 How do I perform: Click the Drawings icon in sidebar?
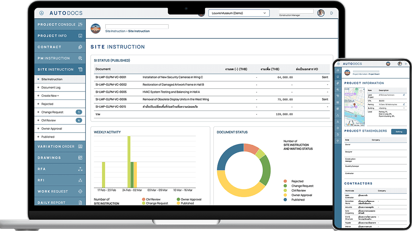[x=80, y=158]
